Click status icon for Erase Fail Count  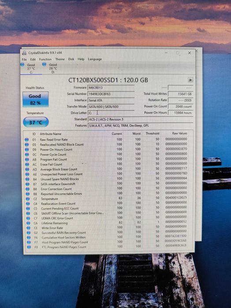(27, 164)
